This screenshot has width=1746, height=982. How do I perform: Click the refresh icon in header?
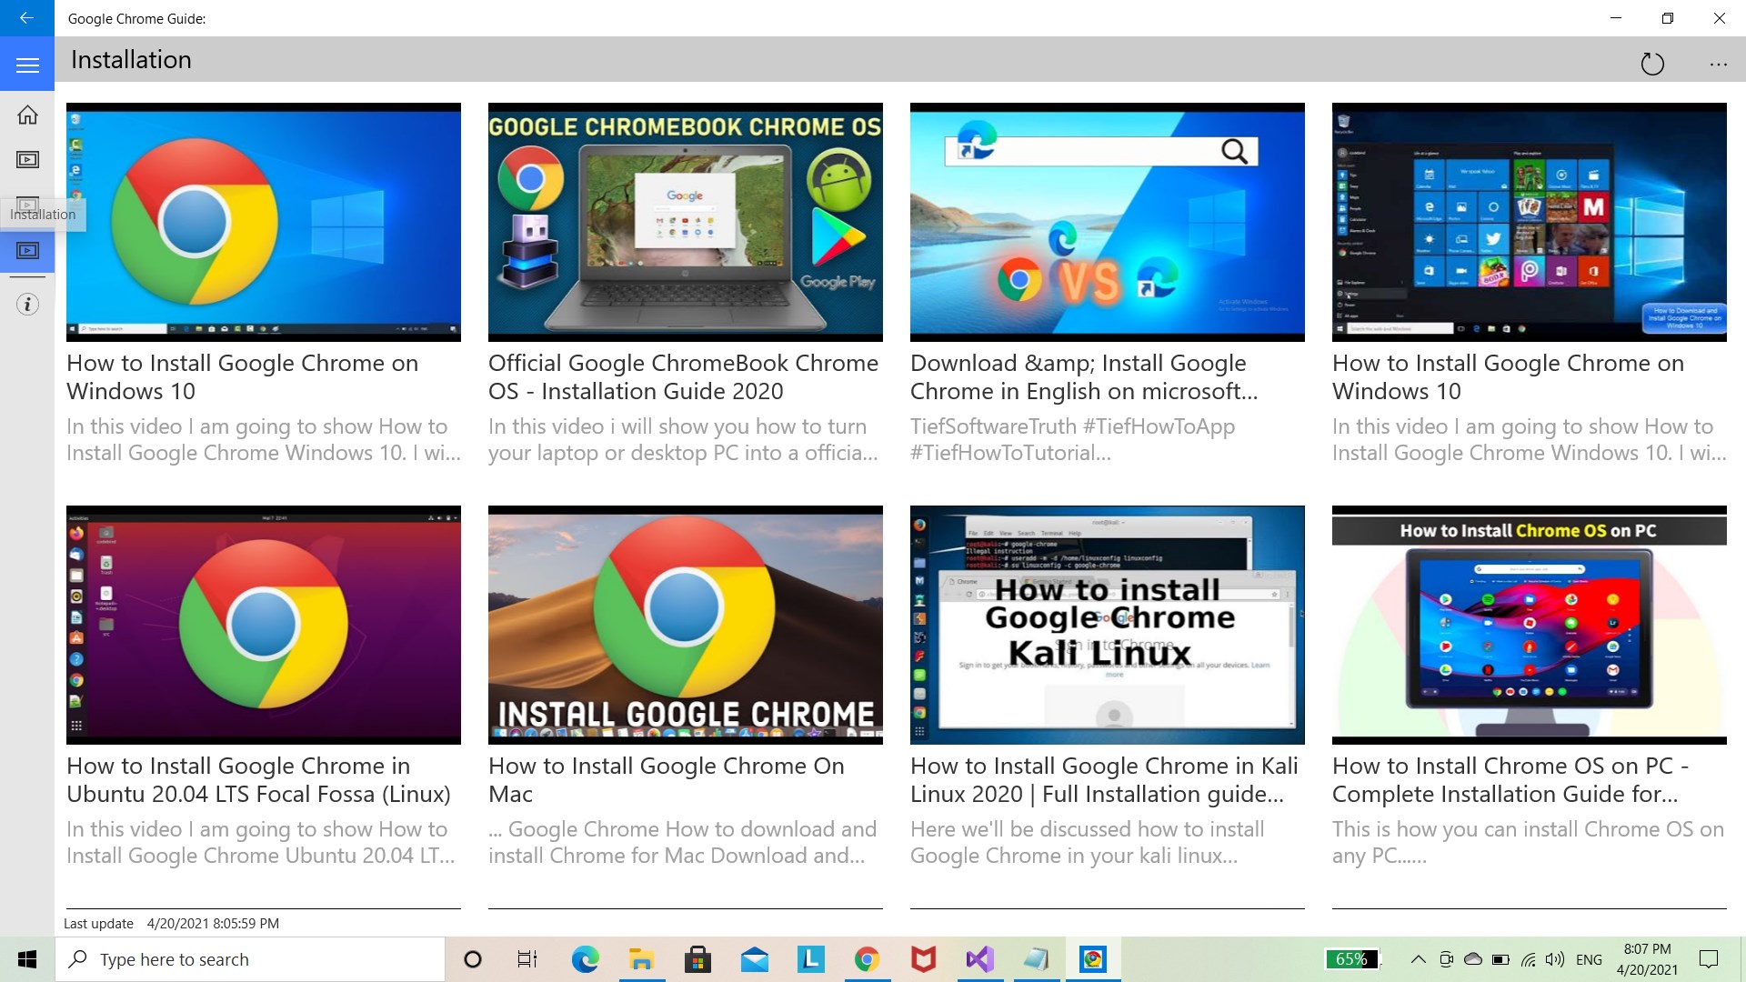(x=1651, y=64)
